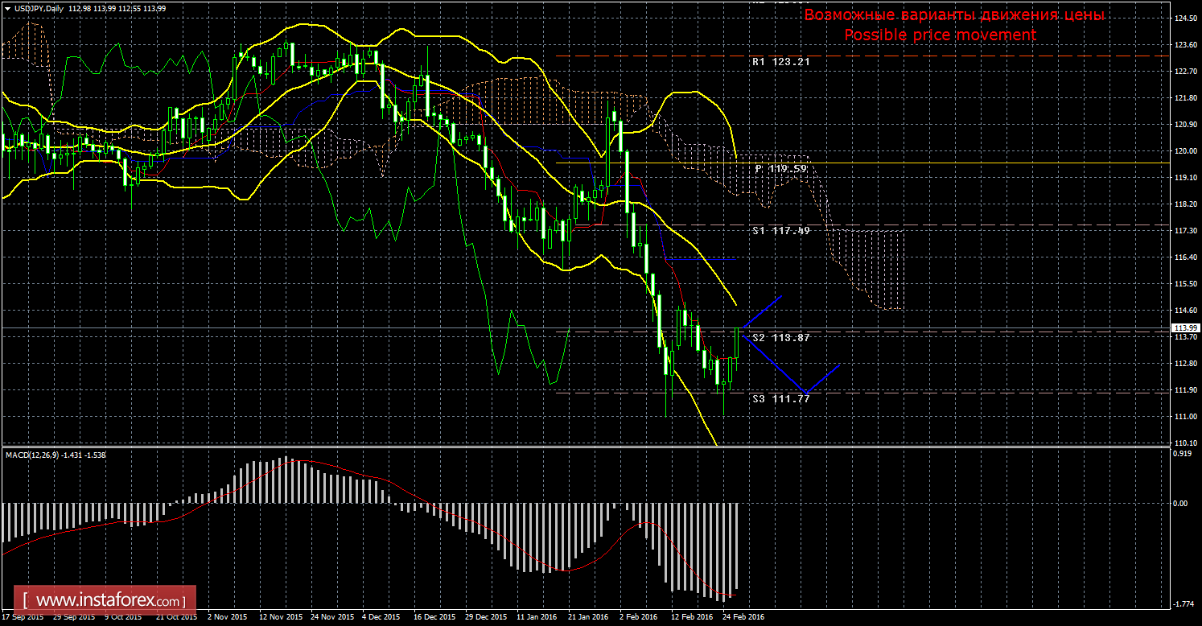
Task: Click the red 'Possible price movement' caption
Action: (940, 35)
